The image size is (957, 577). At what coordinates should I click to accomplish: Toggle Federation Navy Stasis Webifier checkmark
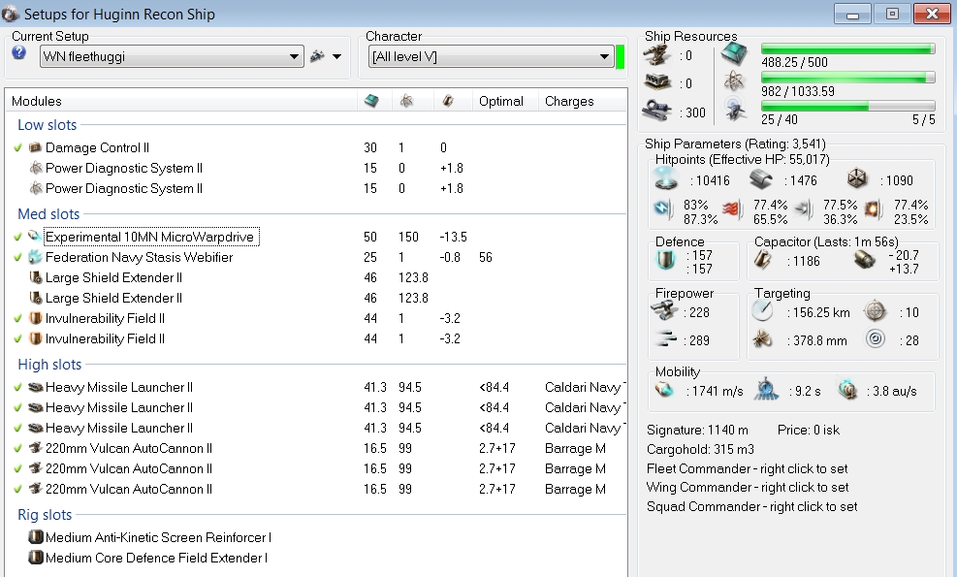click(17, 258)
